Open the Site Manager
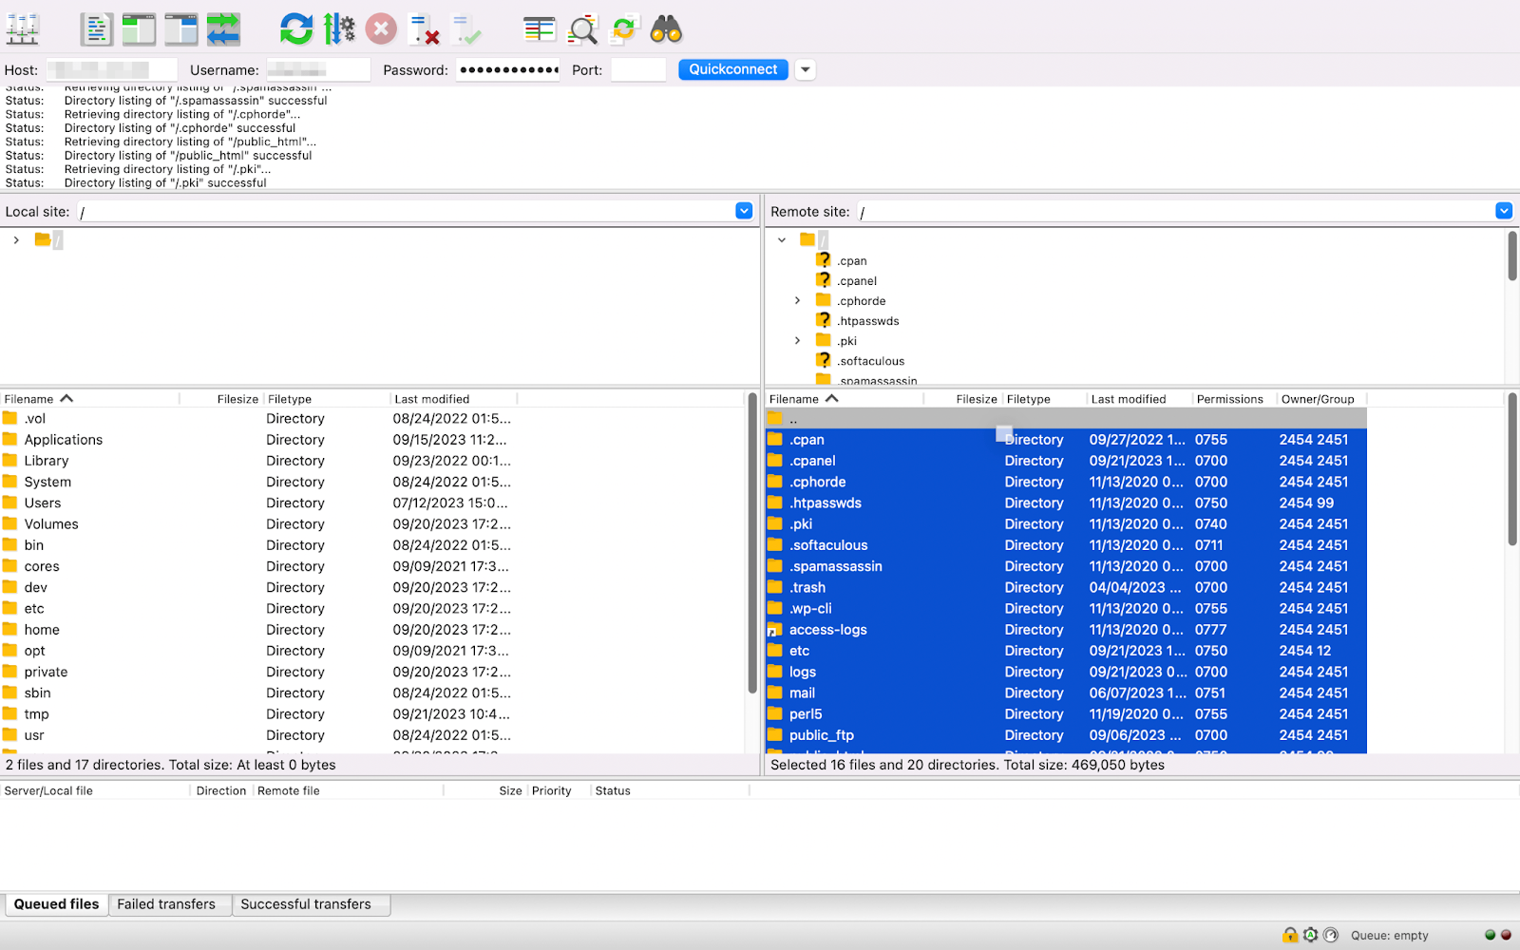1520x950 pixels. (23, 30)
